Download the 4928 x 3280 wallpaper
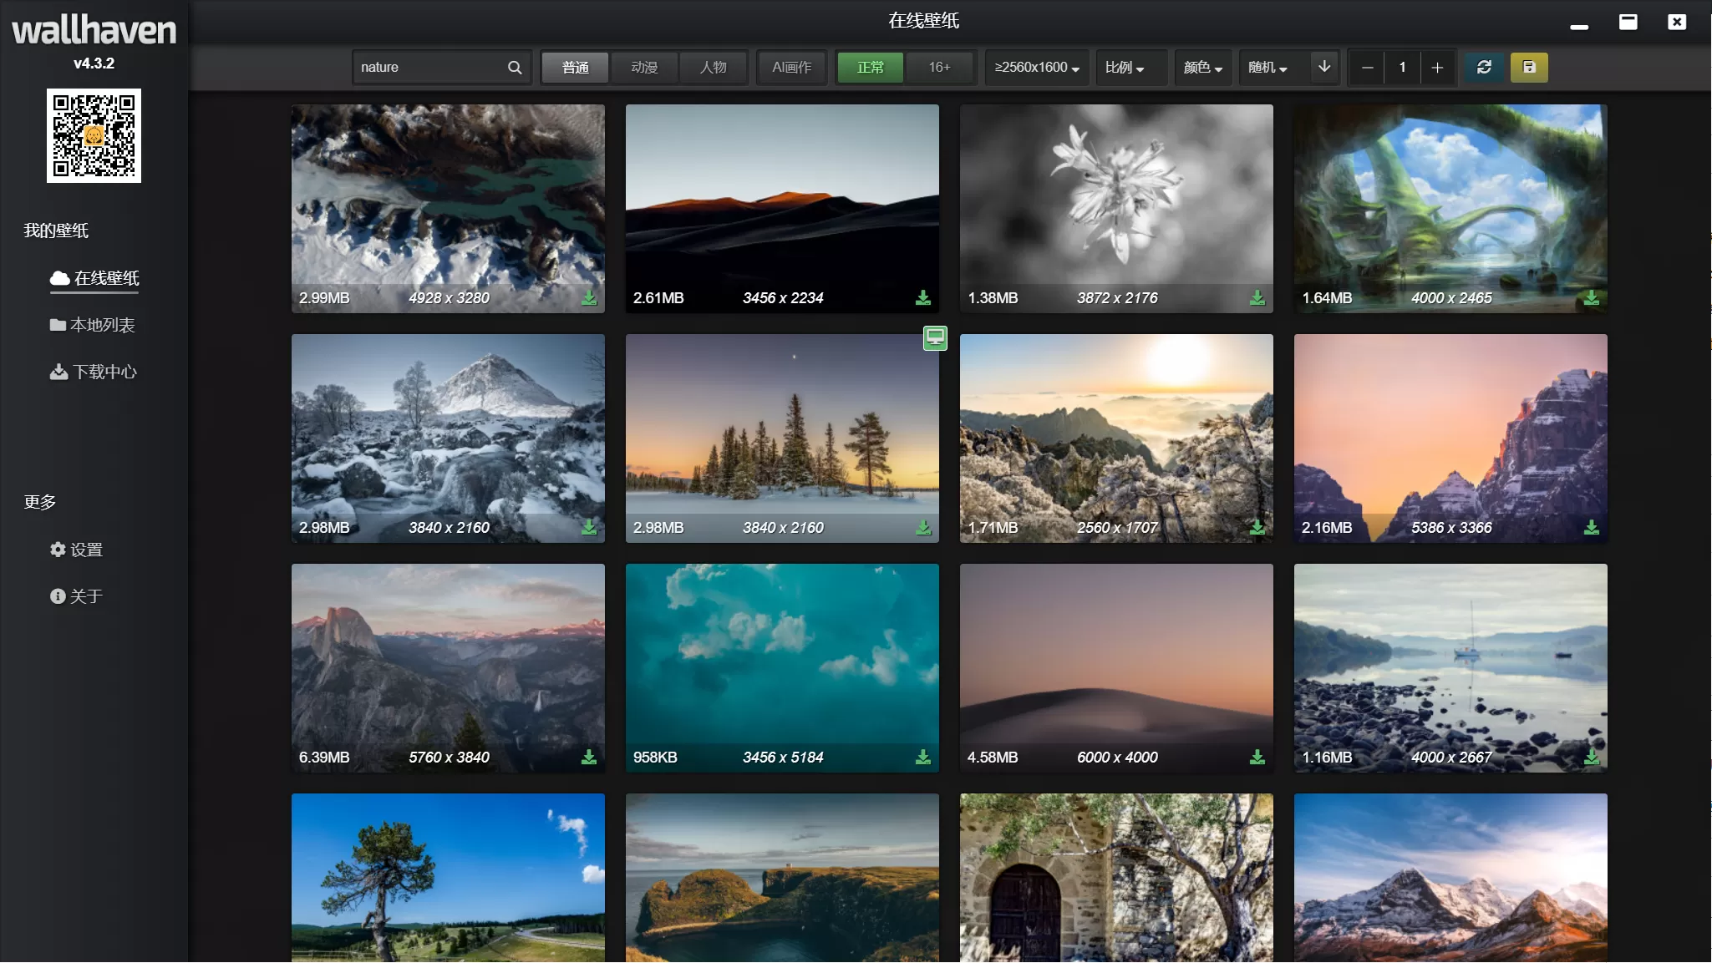Screen dimensions: 1712x963 (589, 298)
